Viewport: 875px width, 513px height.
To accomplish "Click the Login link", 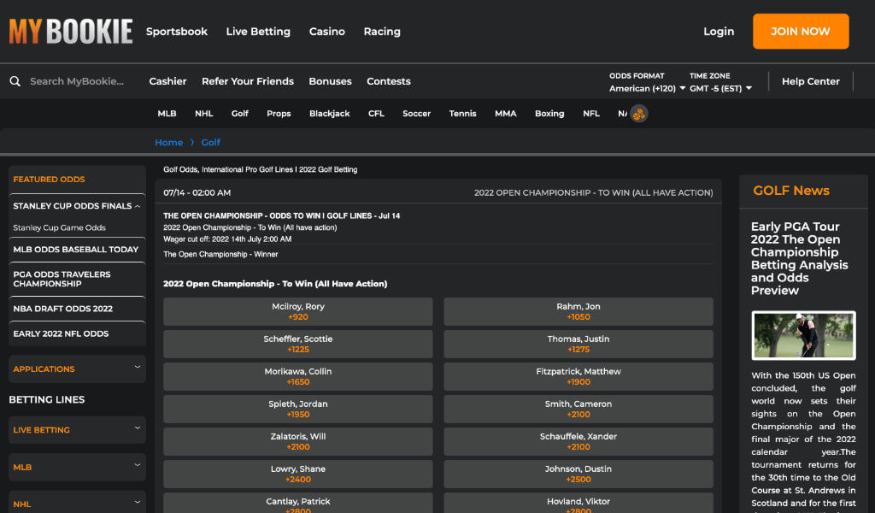I will coord(719,32).
